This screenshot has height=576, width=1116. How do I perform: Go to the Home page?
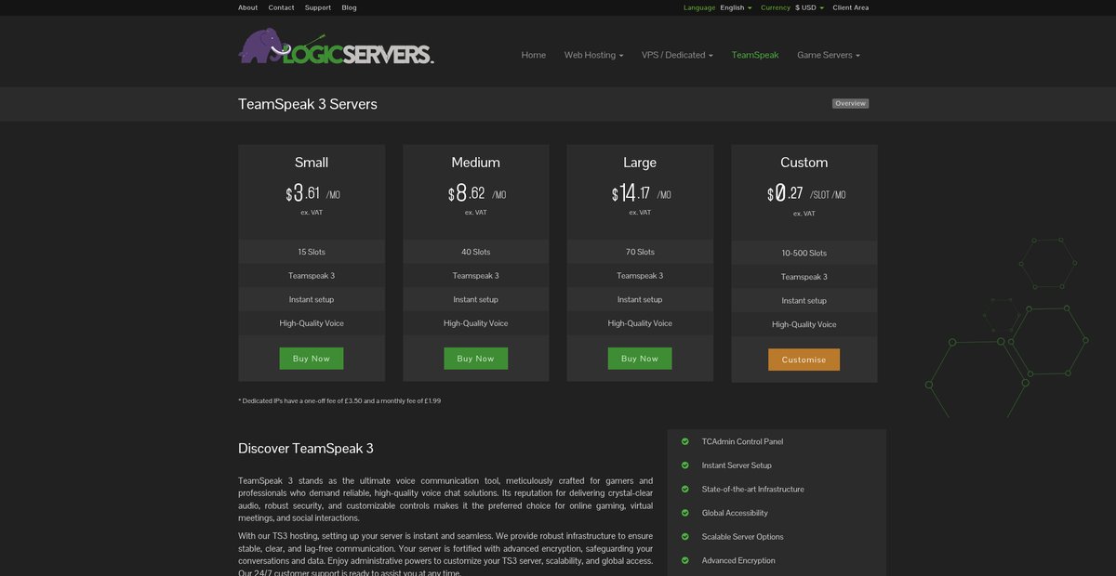pos(534,55)
